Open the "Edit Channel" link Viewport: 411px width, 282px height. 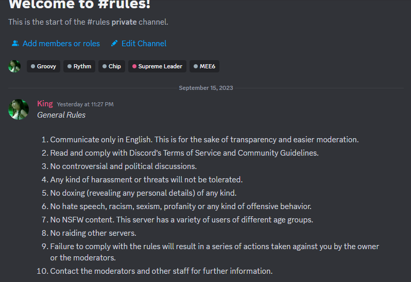[144, 44]
